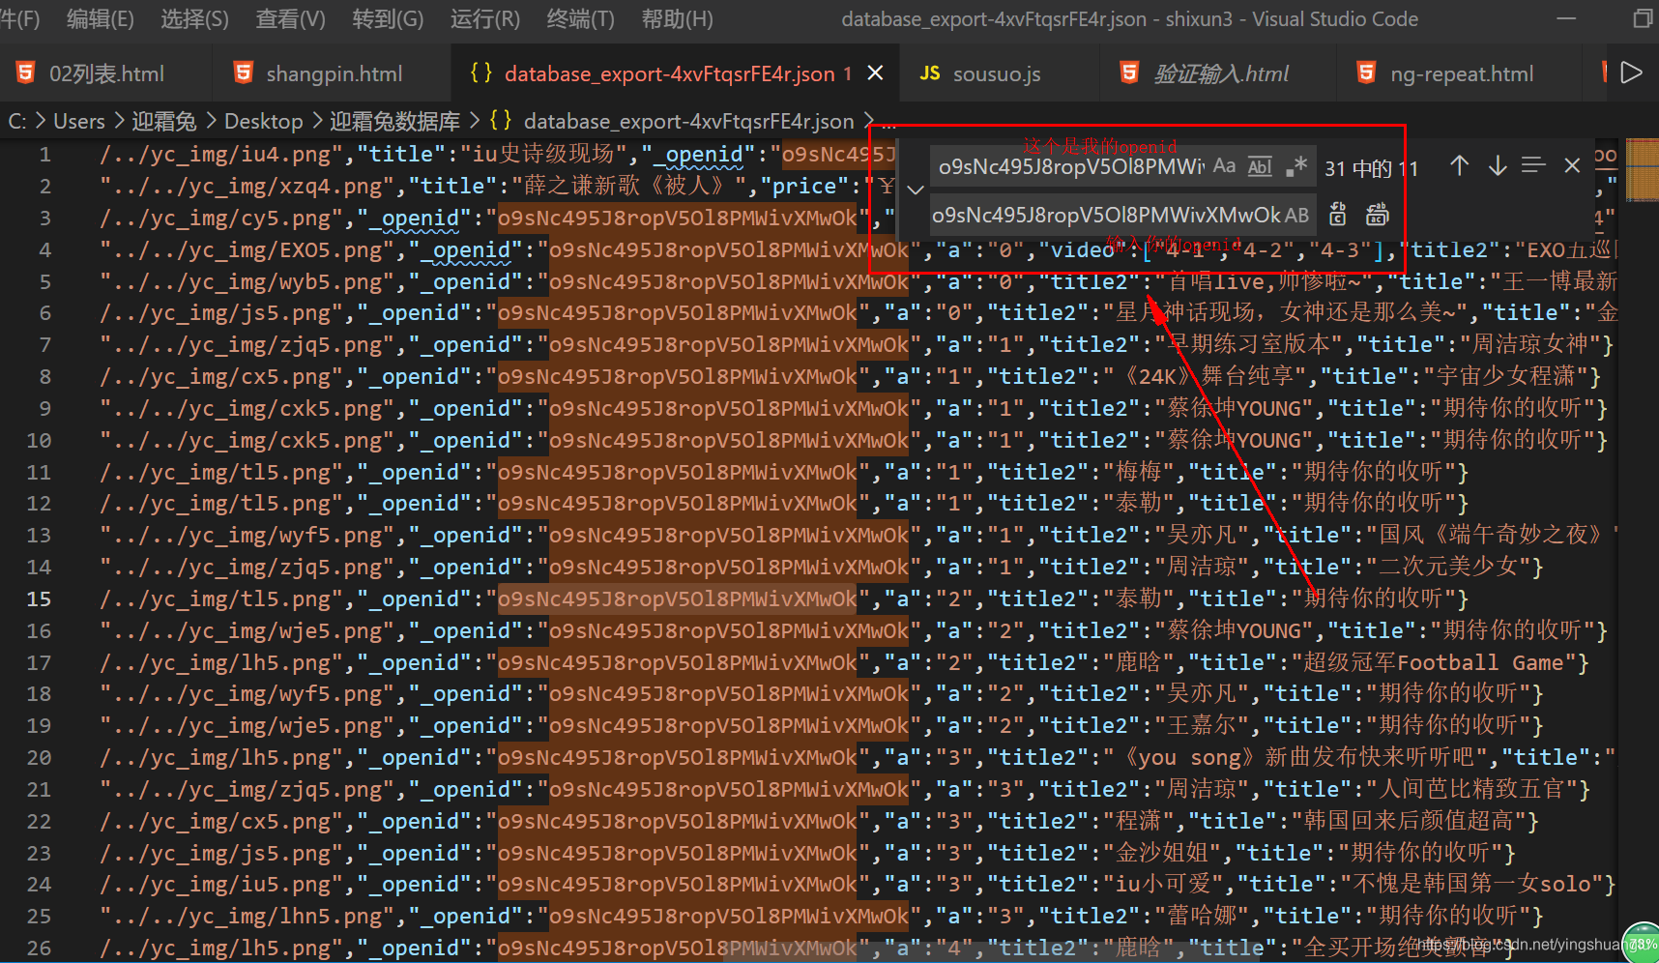Close the database_export json tab

[x=875, y=73]
